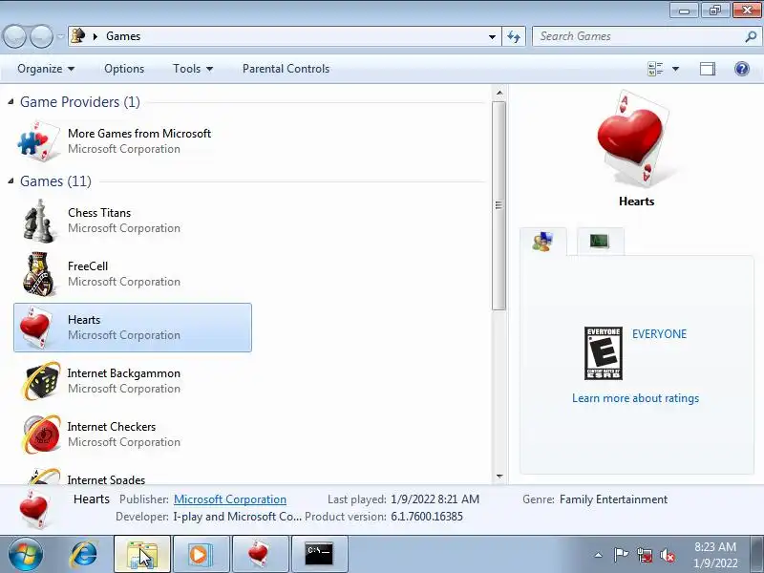The width and height of the screenshot is (764, 573).
Task: Click the scrollbar up arrow
Action: (x=499, y=92)
